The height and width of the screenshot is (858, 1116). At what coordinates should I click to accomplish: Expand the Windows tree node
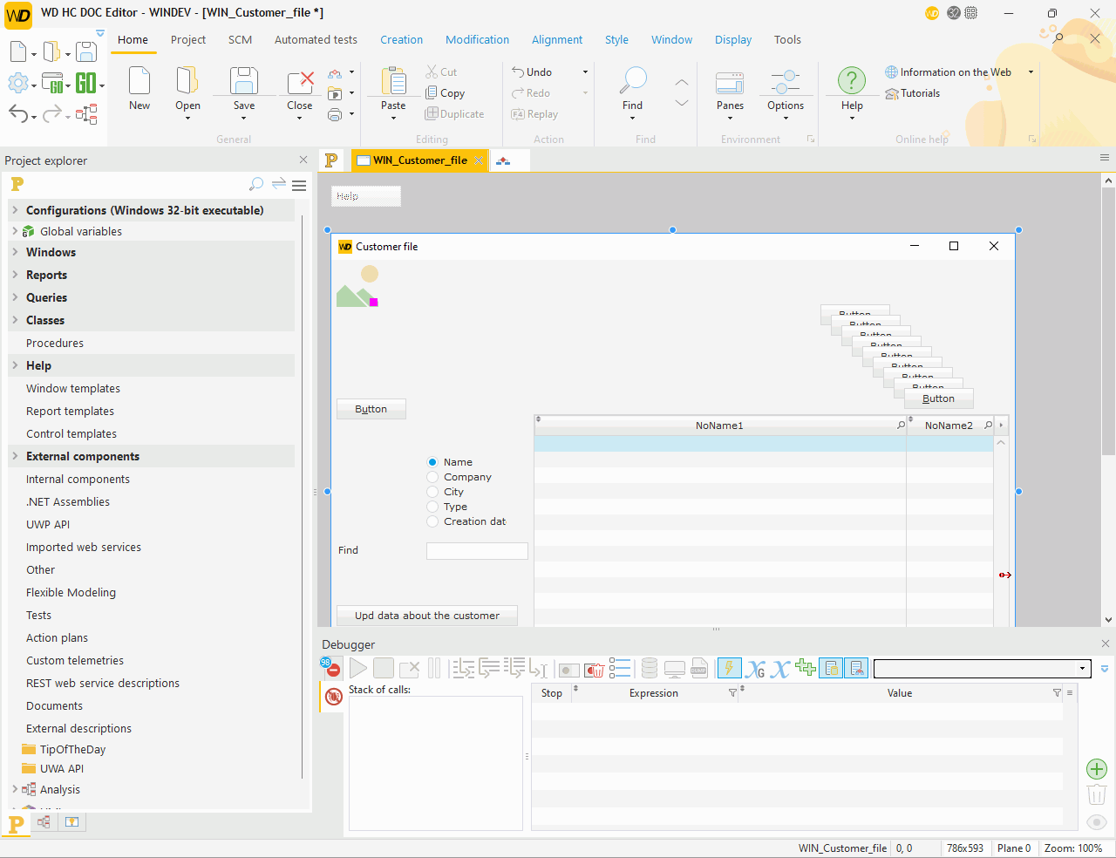(15, 252)
